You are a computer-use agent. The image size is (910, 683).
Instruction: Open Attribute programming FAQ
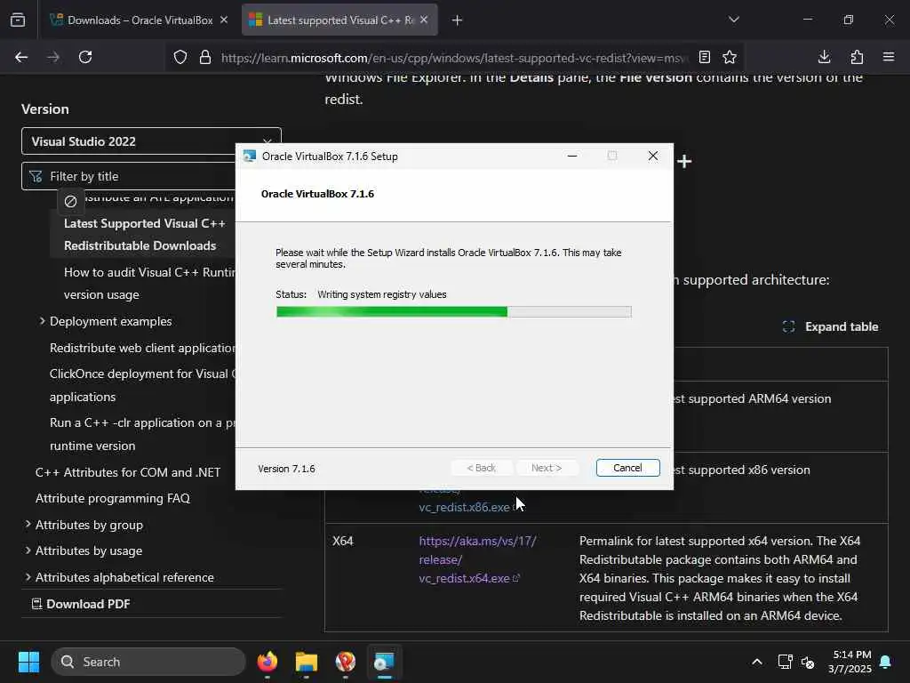[x=113, y=498]
